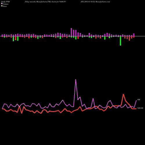The height and width of the screenshot is (145, 145).
Task: Click the highest peak of magenta volume line
Action: (x=76, y=79)
